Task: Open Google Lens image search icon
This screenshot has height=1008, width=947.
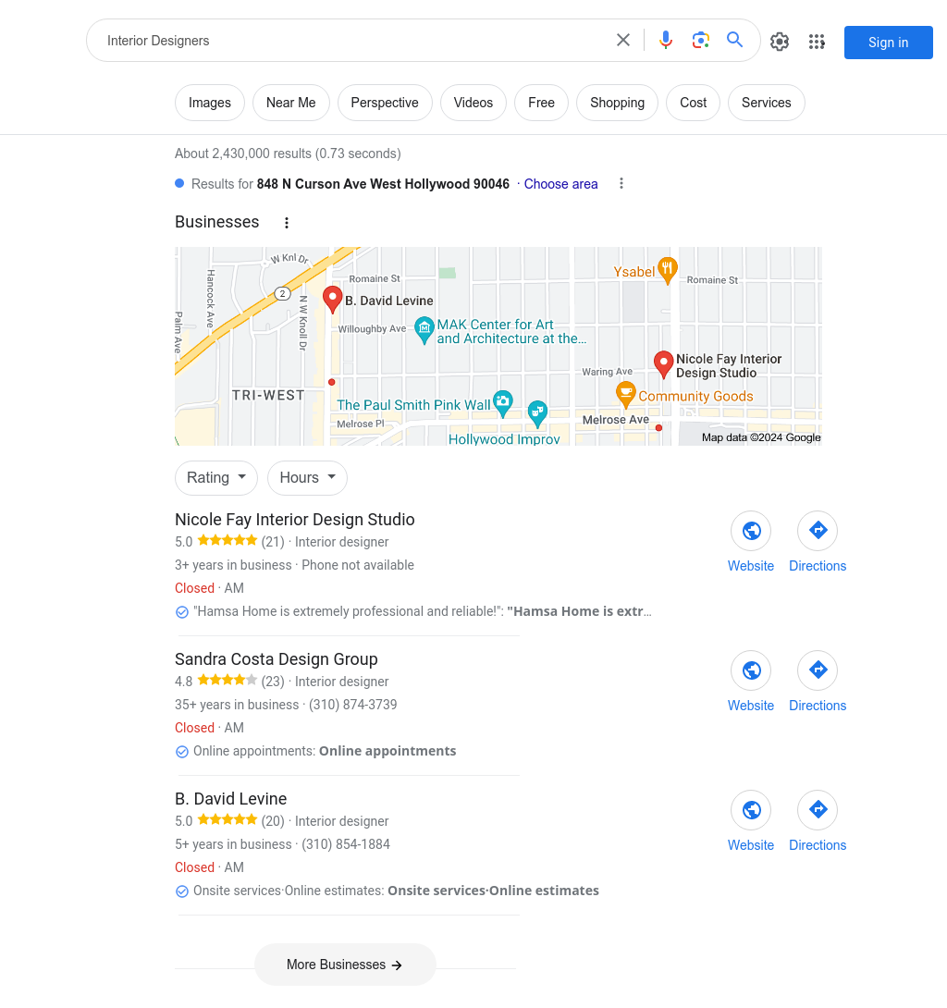Action: 700,41
